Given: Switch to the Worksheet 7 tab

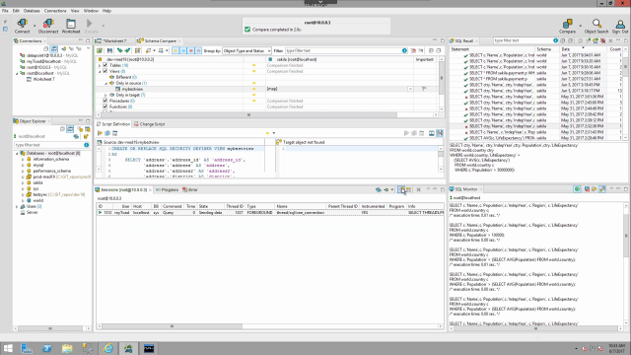Looking at the screenshot, I should click(x=114, y=40).
